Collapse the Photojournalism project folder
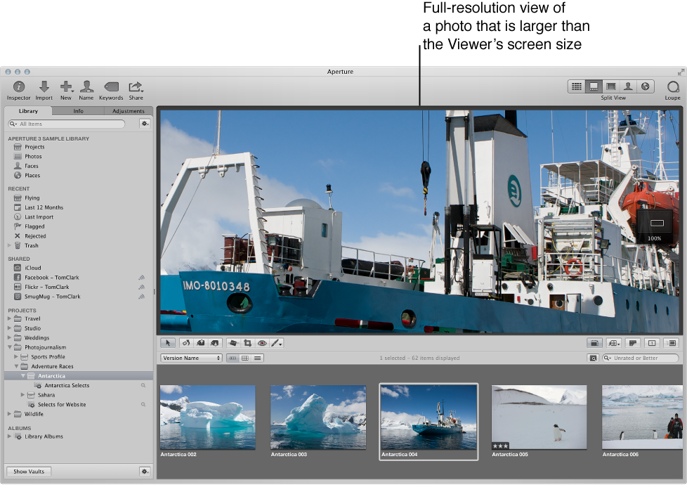The image size is (687, 485). pos(9,347)
